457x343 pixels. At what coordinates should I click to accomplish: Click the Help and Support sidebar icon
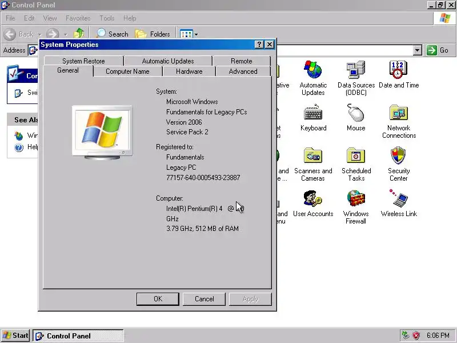(19, 147)
